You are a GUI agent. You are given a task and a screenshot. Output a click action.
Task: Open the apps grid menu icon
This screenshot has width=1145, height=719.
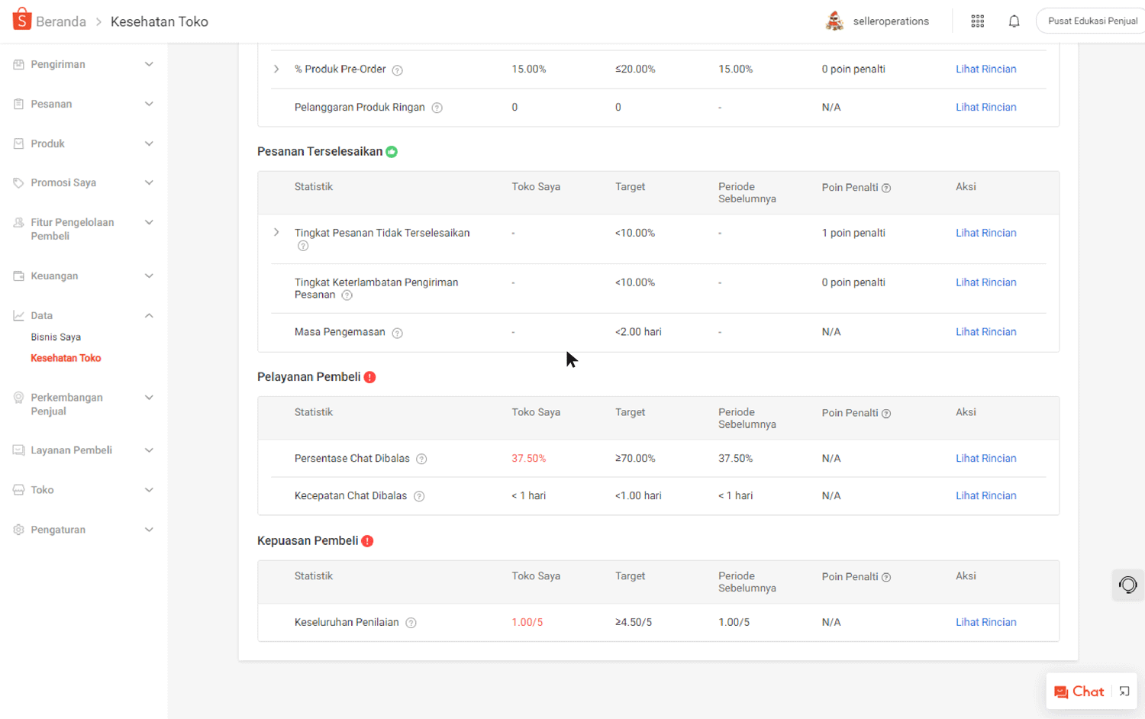[x=977, y=21]
